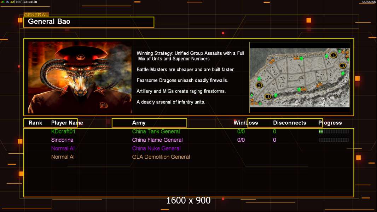This screenshot has width=377, height=212.
Task: Click the Disconnects column header
Action: point(290,123)
